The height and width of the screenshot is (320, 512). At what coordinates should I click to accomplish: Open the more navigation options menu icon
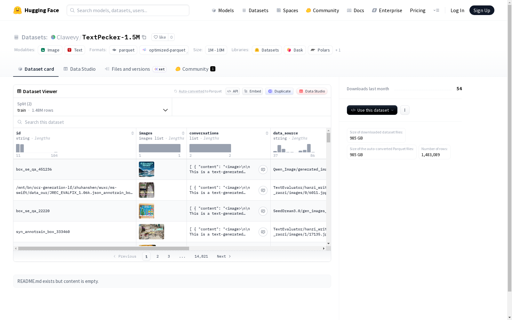[436, 10]
